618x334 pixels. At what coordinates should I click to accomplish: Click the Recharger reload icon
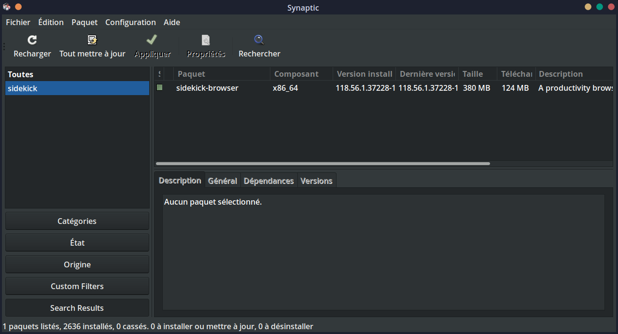[32, 40]
